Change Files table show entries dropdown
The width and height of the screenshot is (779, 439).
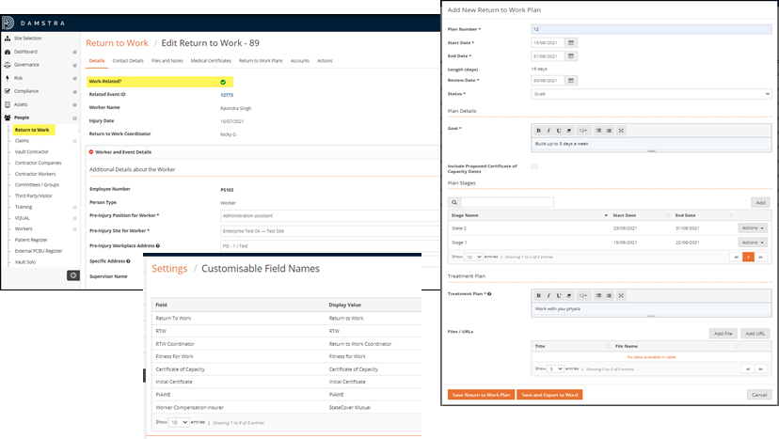point(555,369)
